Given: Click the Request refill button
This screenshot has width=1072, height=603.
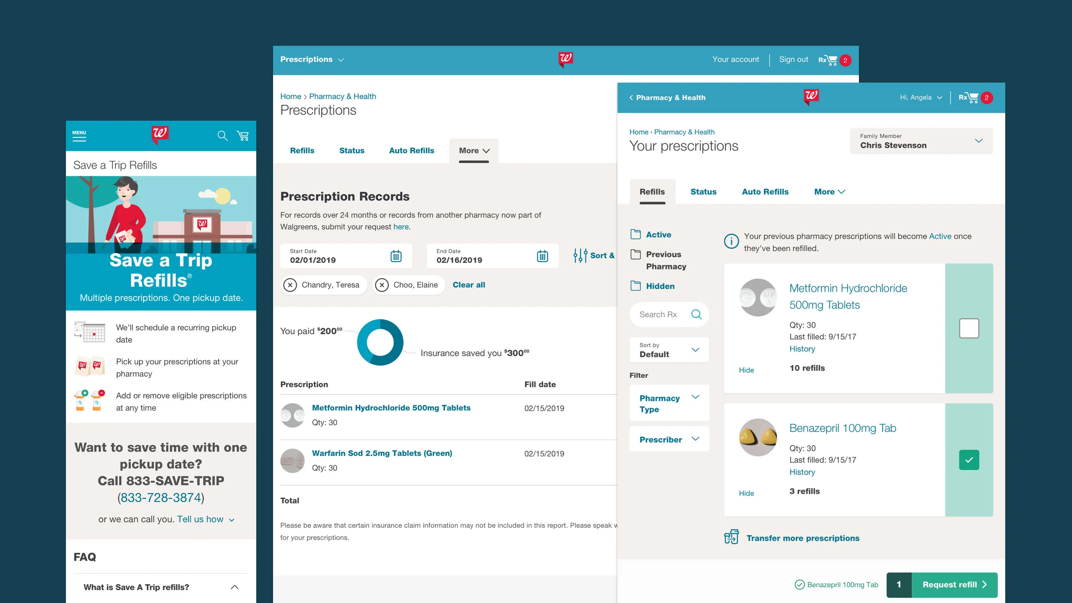Looking at the screenshot, I should tap(955, 585).
